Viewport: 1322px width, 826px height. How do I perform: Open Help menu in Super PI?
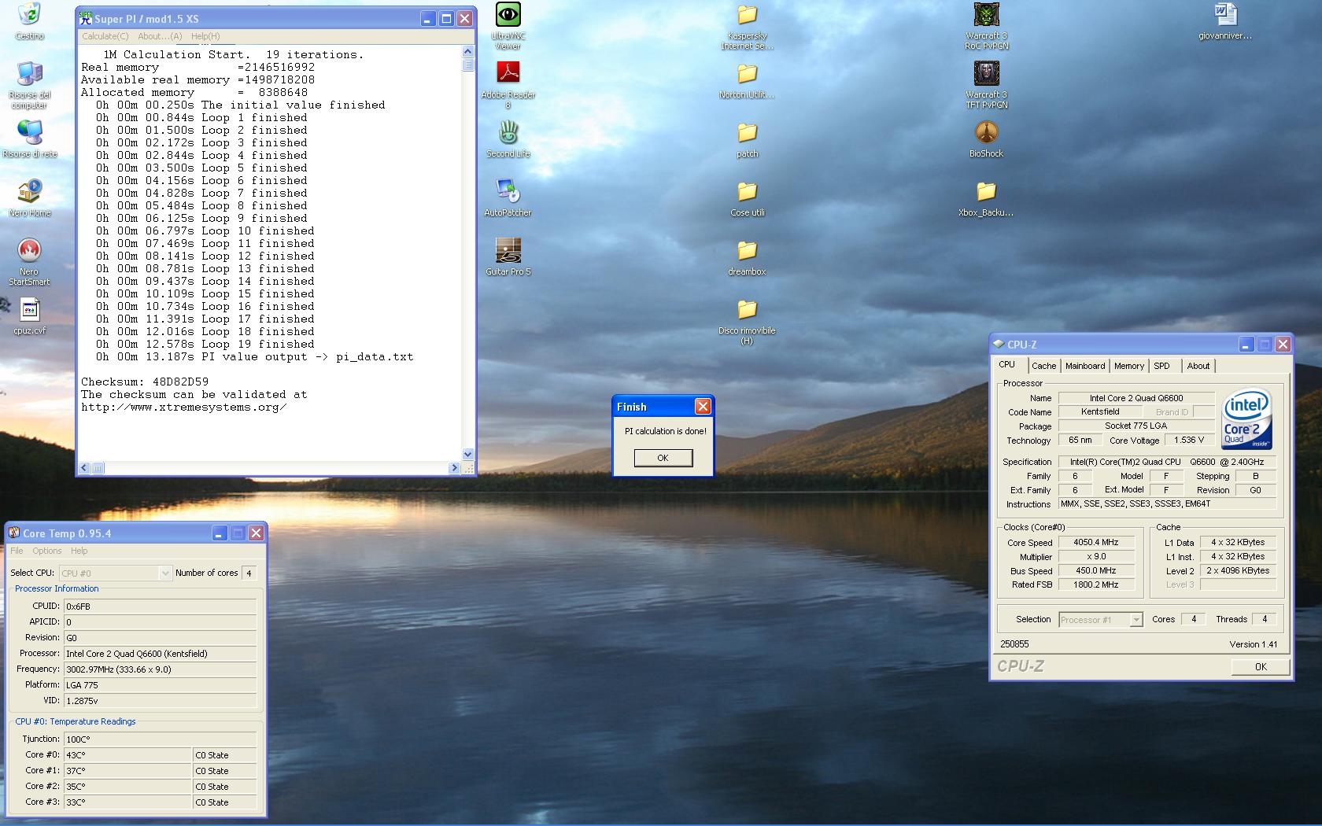click(205, 36)
